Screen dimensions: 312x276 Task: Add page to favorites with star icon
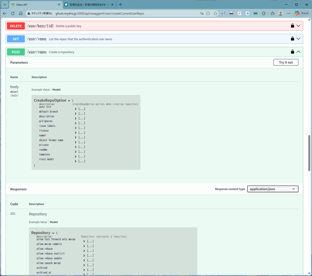pos(215,13)
